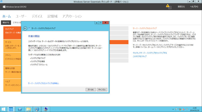Click クリックしてサーバー バックアップをセットアップする link
The width and height of the screenshot is (202, 112).
(x=150, y=53)
